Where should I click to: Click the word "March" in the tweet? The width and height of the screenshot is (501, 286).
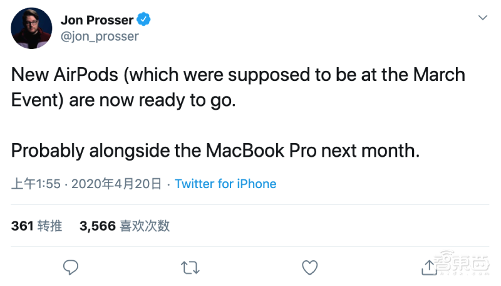click(x=438, y=75)
